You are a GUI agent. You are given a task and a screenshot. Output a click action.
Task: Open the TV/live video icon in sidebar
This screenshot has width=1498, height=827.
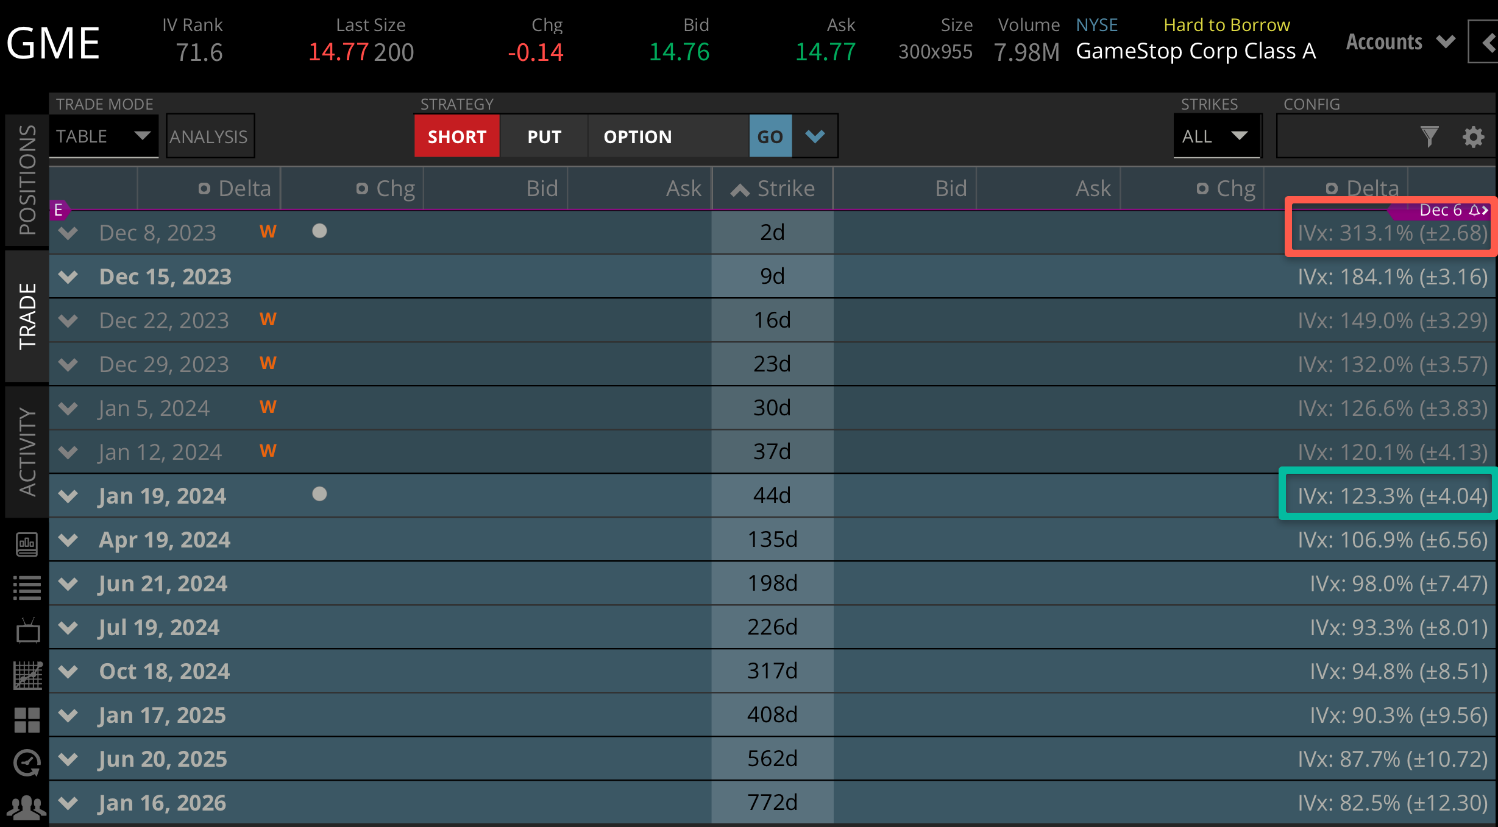[x=27, y=630]
